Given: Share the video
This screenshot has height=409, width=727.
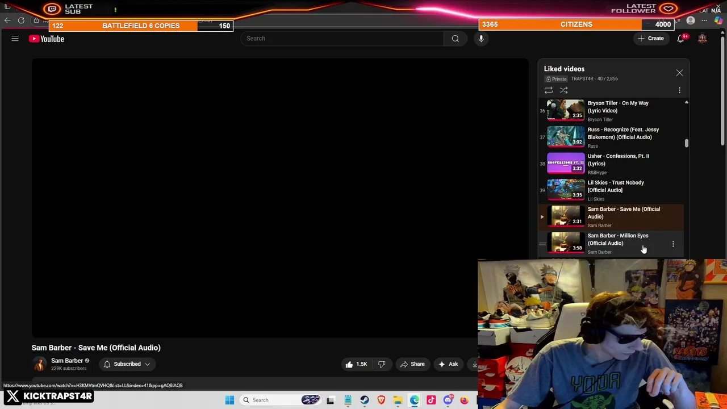Looking at the screenshot, I should tap(412, 364).
